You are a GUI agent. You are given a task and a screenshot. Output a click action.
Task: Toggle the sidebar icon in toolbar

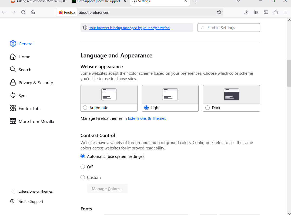pyautogui.click(x=266, y=12)
